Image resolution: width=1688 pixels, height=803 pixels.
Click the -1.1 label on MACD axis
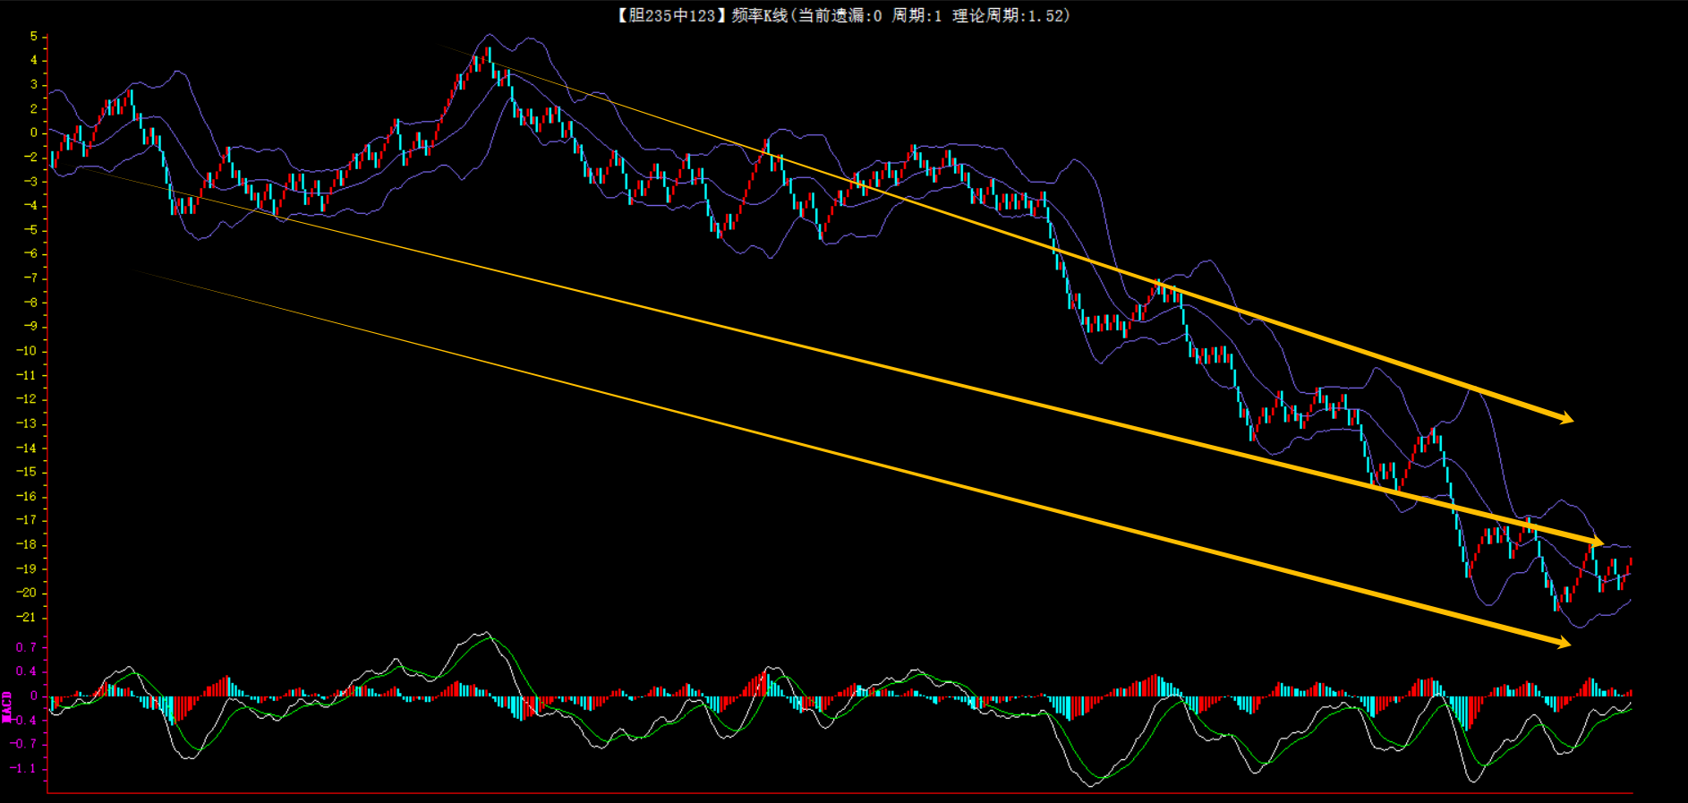tap(24, 768)
